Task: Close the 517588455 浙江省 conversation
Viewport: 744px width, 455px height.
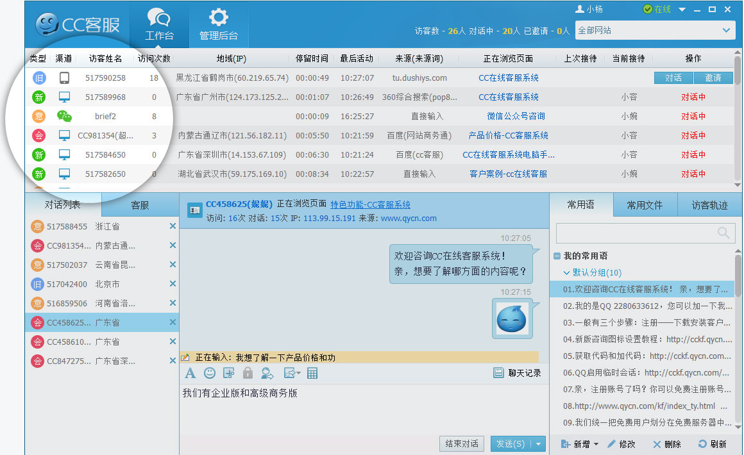Action: click(x=173, y=226)
